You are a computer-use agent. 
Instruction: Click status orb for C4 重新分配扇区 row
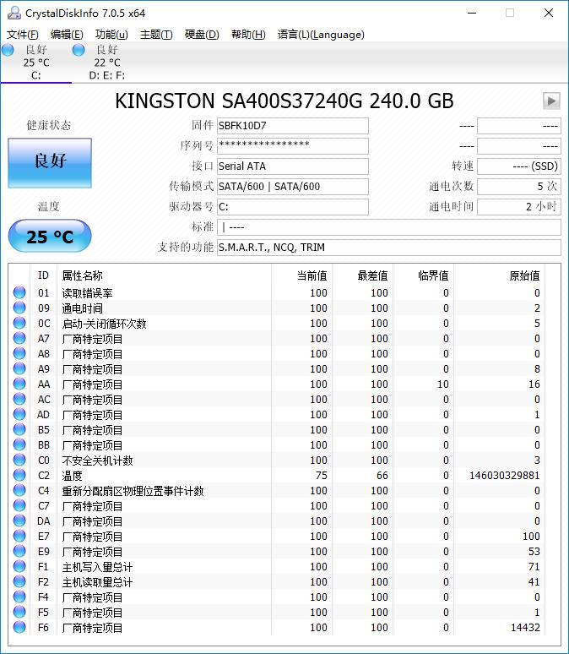click(x=19, y=490)
